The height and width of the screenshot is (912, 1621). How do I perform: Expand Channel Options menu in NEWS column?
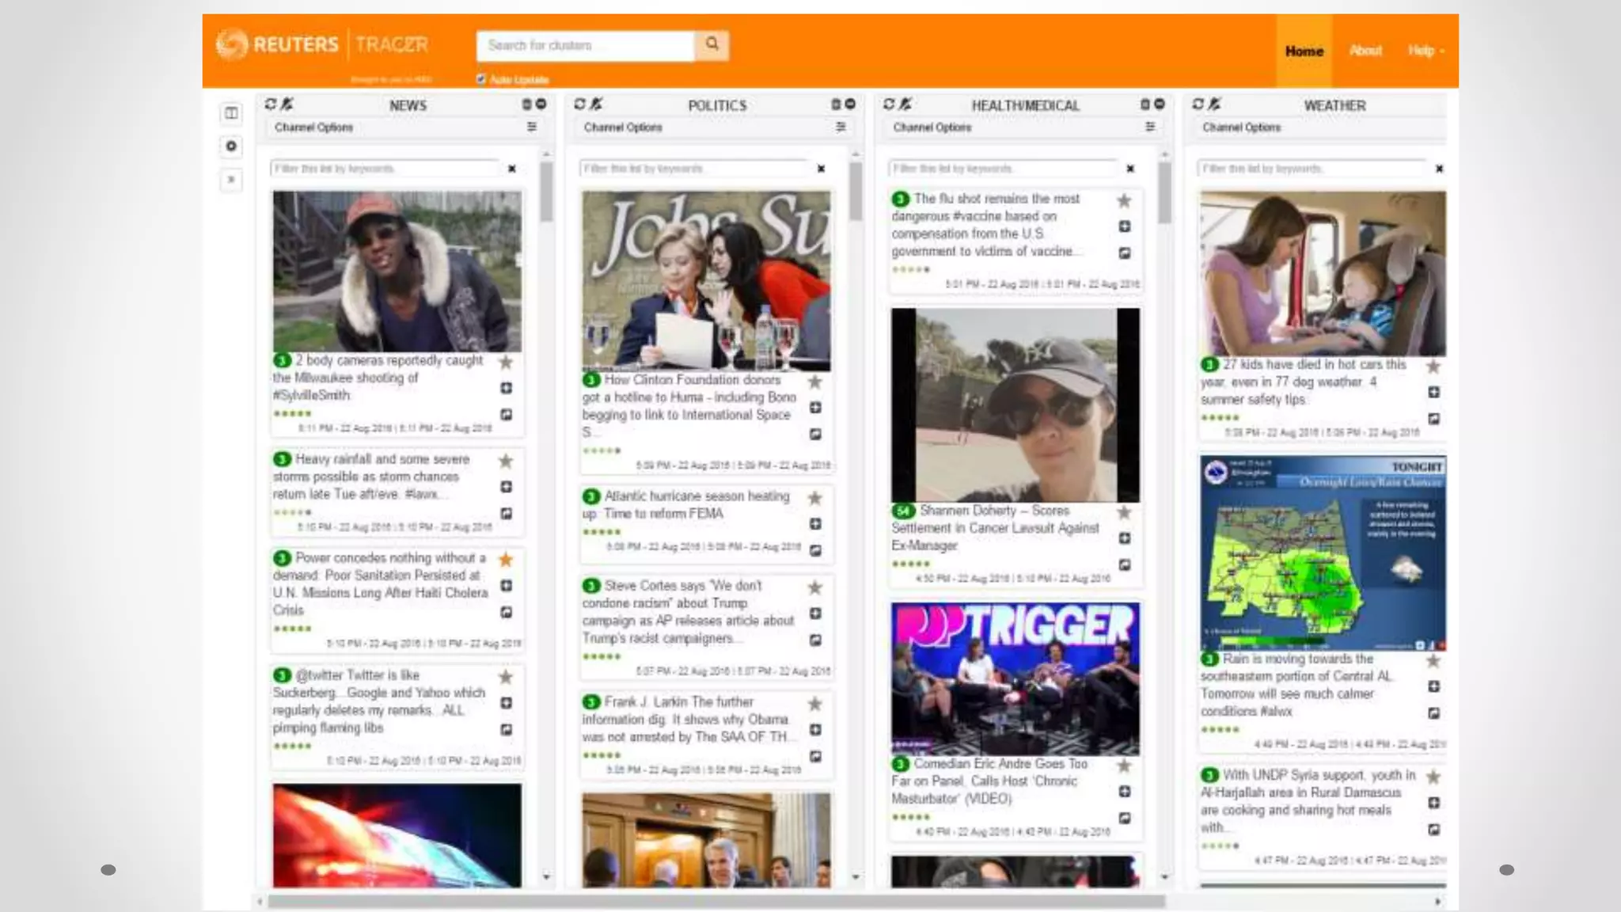pyautogui.click(x=532, y=127)
